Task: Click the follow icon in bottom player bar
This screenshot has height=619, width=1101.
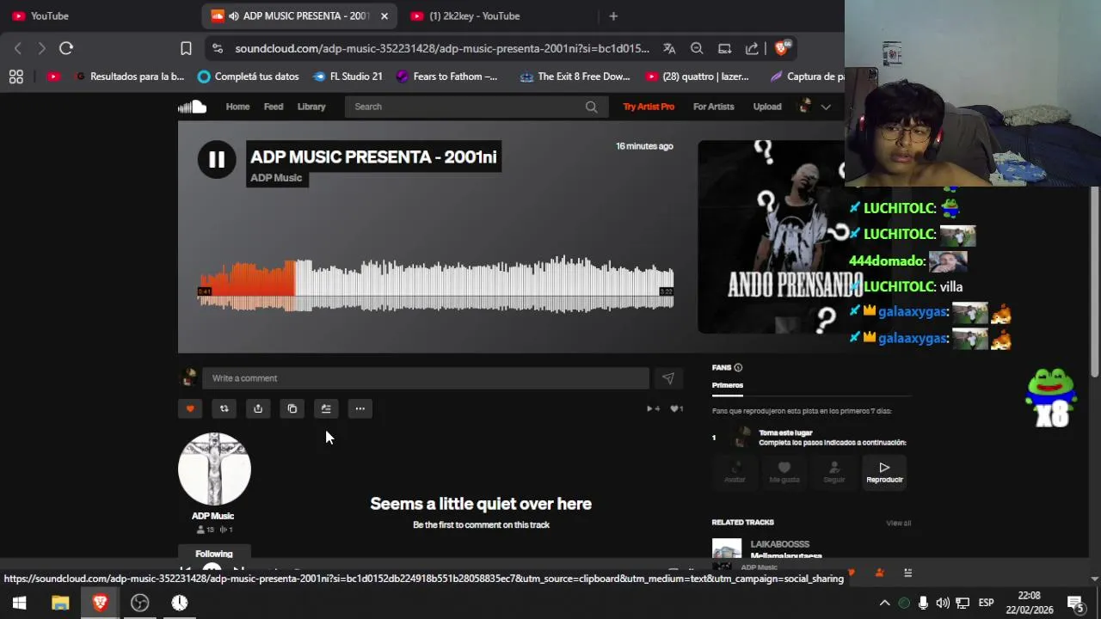Action: 879,573
